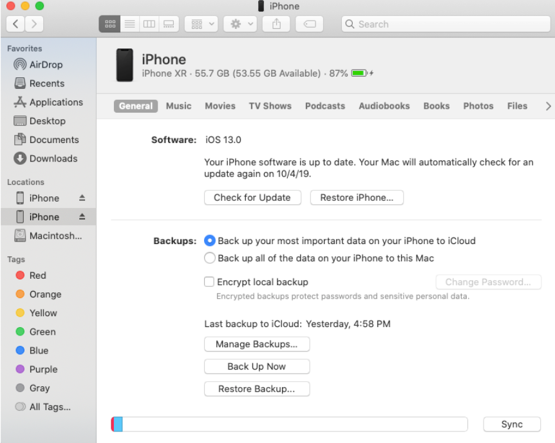Open Desktop in the sidebar
Screen dimensions: 555x443
[x=48, y=121]
